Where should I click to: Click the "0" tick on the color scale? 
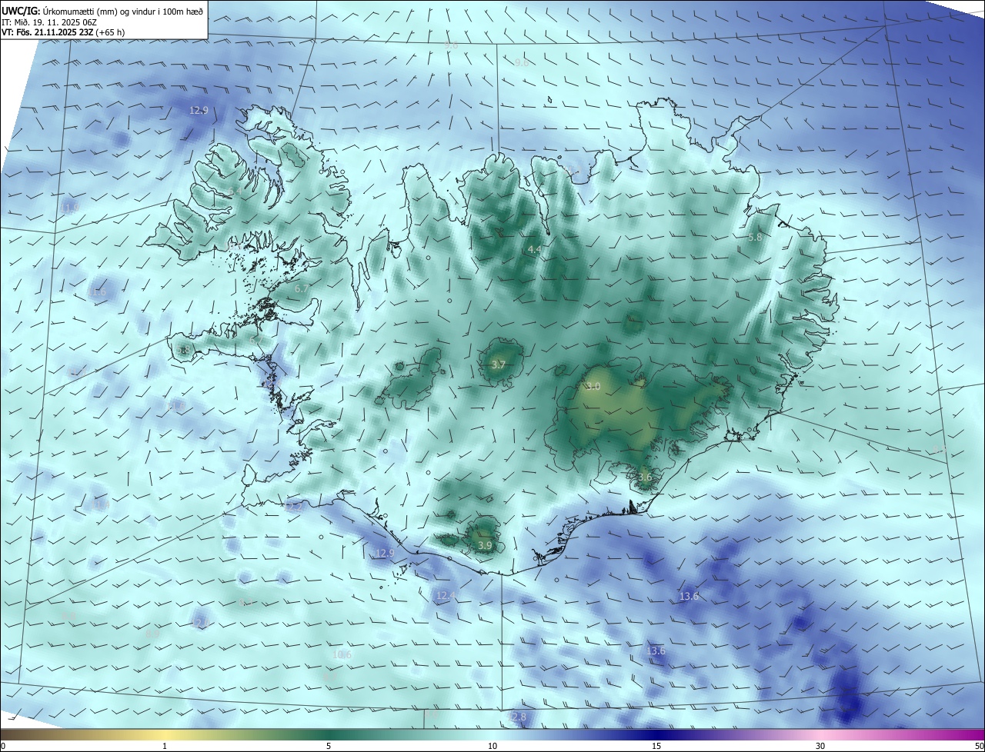(x=3, y=746)
